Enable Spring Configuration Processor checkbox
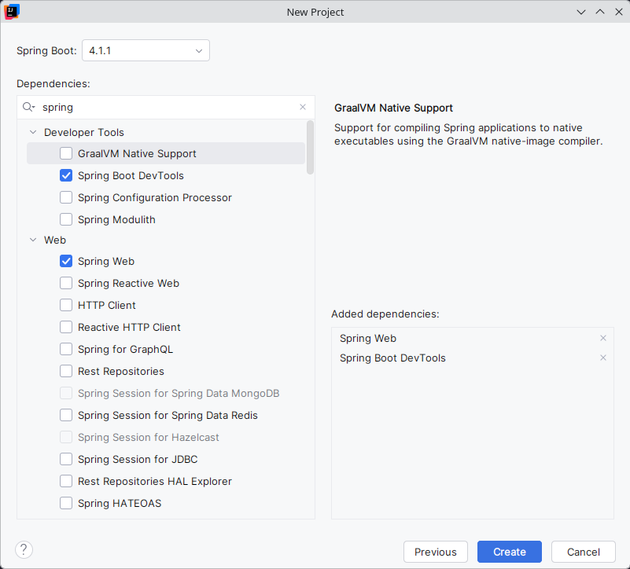The width and height of the screenshot is (630, 569). point(66,197)
